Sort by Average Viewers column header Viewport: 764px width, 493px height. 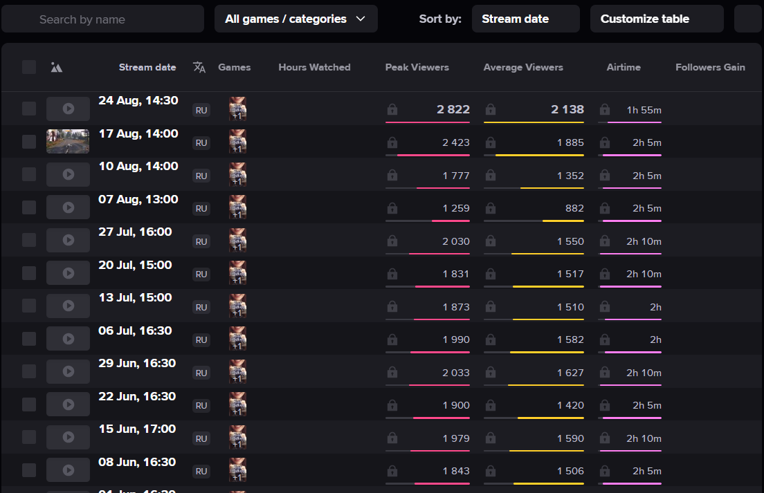coord(523,67)
